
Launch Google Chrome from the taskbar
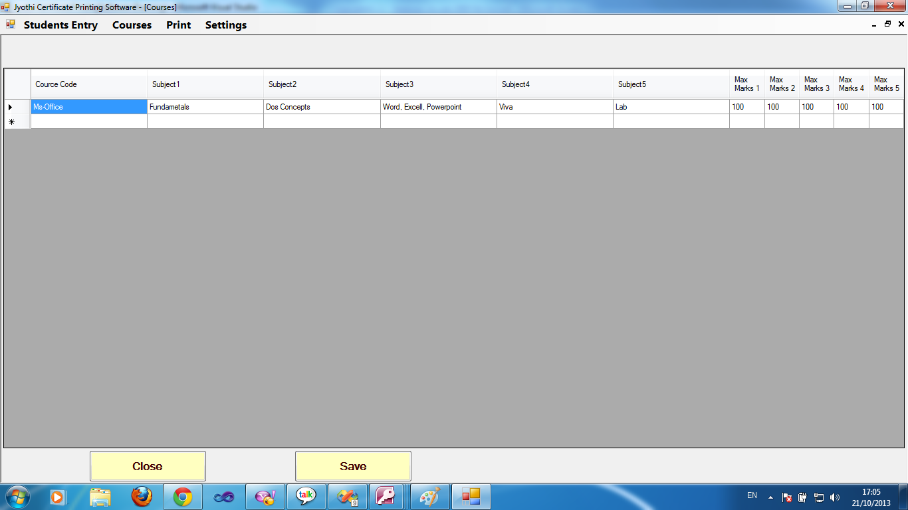coord(182,496)
